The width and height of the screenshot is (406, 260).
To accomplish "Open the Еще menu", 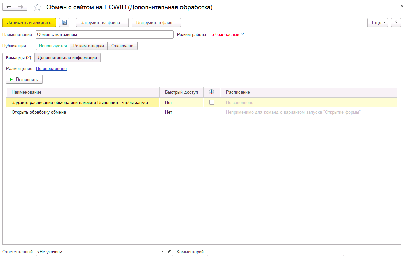I will (378, 22).
